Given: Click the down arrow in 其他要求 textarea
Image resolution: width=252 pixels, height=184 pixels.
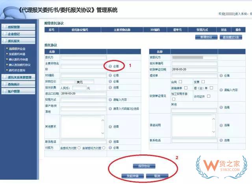Looking at the screenshot, I should click(103, 133).
